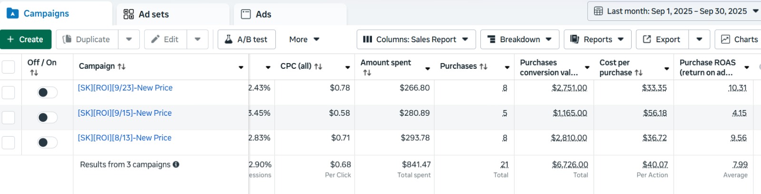Click the calendar icon in date range
The image size is (761, 194).
598,11
